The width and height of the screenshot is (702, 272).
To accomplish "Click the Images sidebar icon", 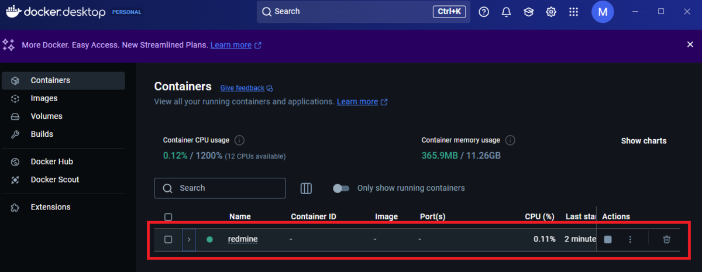I will coord(16,99).
